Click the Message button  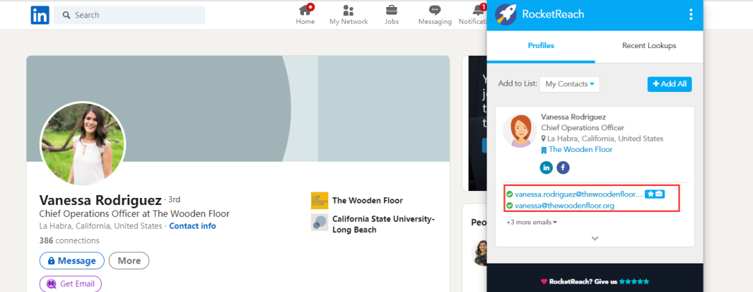[x=72, y=261]
